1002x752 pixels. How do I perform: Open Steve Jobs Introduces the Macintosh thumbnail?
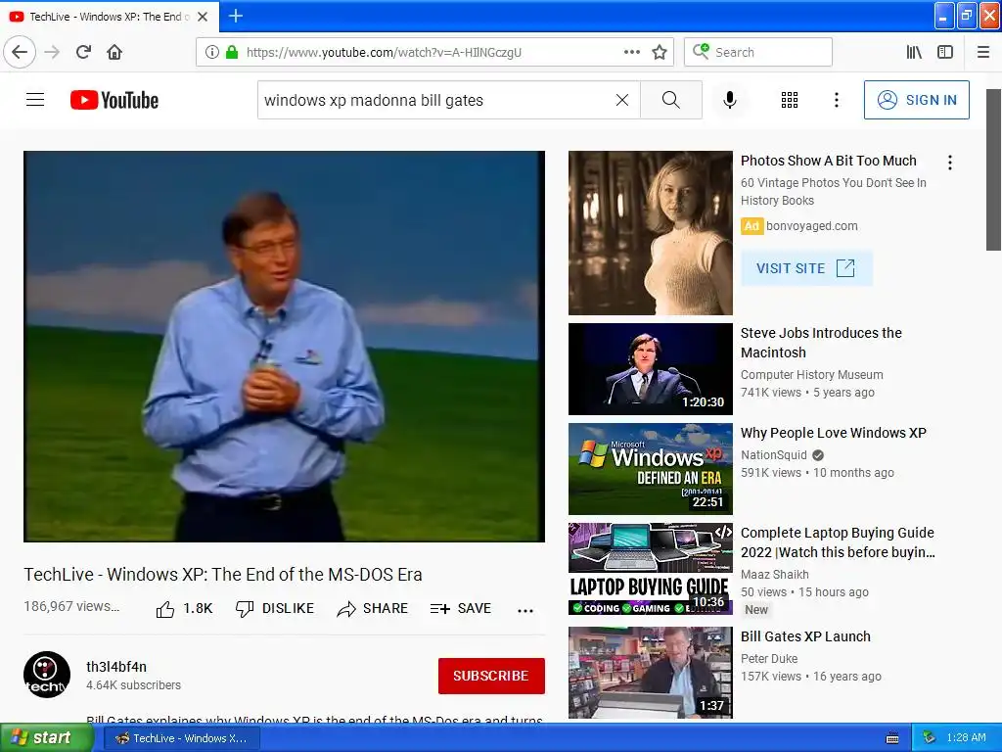pos(651,369)
